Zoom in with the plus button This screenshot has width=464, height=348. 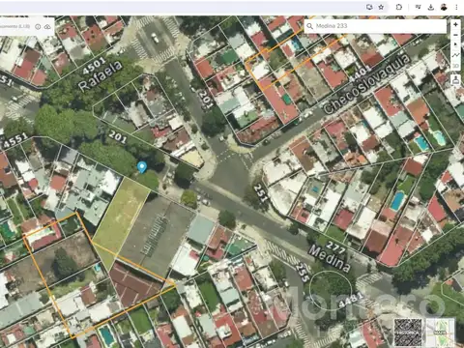click(x=455, y=24)
